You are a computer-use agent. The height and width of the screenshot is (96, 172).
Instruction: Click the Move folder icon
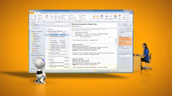click(94, 16)
